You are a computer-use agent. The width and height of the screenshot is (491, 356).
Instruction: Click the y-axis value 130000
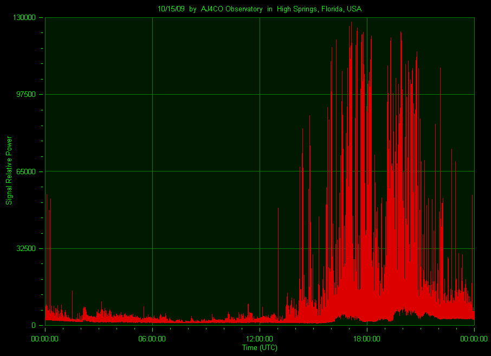[24, 17]
